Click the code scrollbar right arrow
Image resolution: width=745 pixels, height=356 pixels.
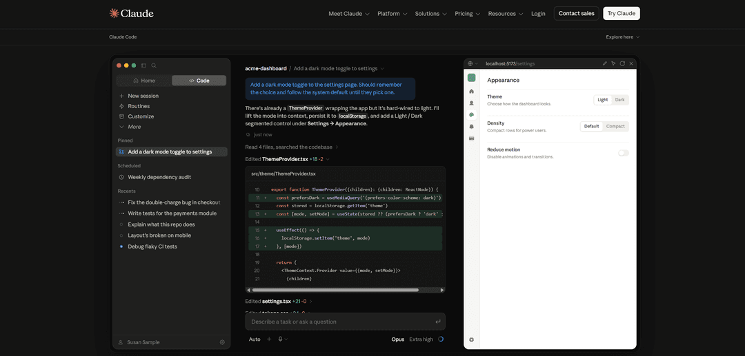click(442, 290)
